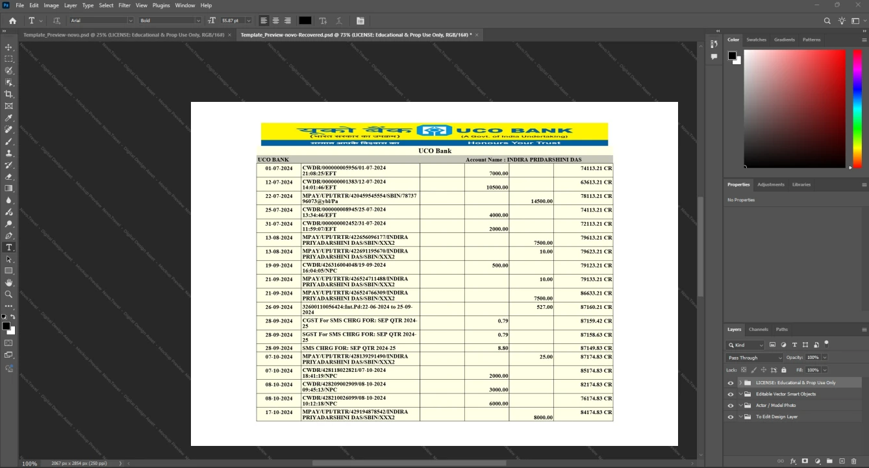869x468 pixels.
Task: Add a layer style using fx
Action: (793, 461)
